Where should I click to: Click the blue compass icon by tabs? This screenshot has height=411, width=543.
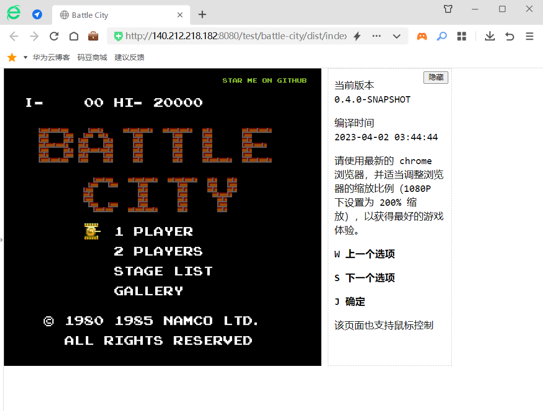(x=37, y=14)
